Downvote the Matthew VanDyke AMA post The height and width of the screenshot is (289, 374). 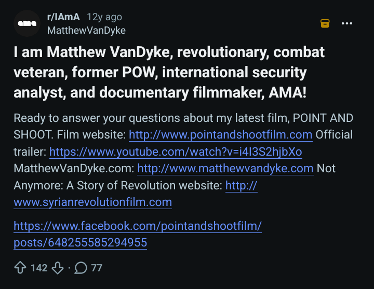tap(58, 268)
